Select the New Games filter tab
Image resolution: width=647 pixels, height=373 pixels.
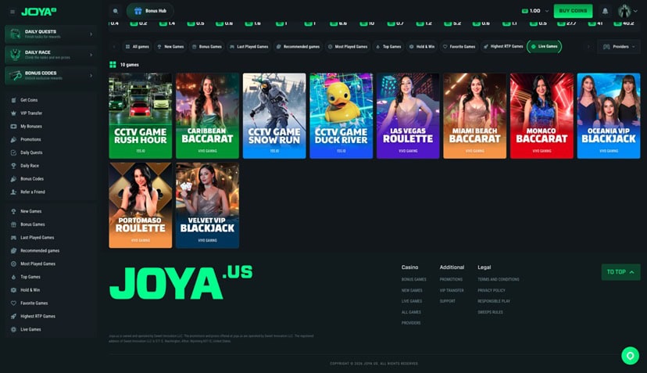(170, 47)
